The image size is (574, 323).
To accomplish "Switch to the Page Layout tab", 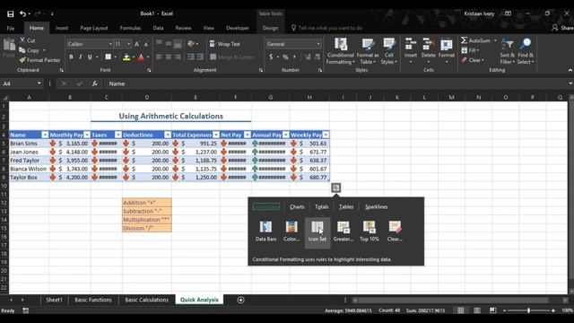I will pos(93,28).
